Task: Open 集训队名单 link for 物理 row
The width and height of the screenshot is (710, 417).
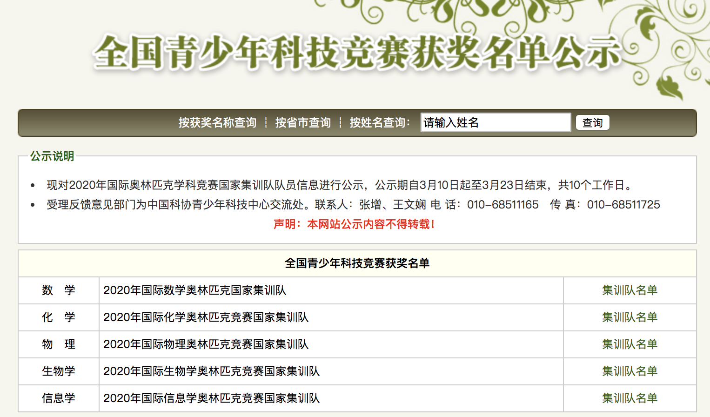Action: (x=630, y=344)
